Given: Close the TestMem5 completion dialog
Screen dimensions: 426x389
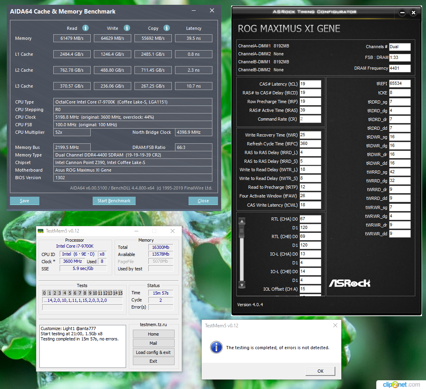Looking at the screenshot, I should [x=335, y=325].
